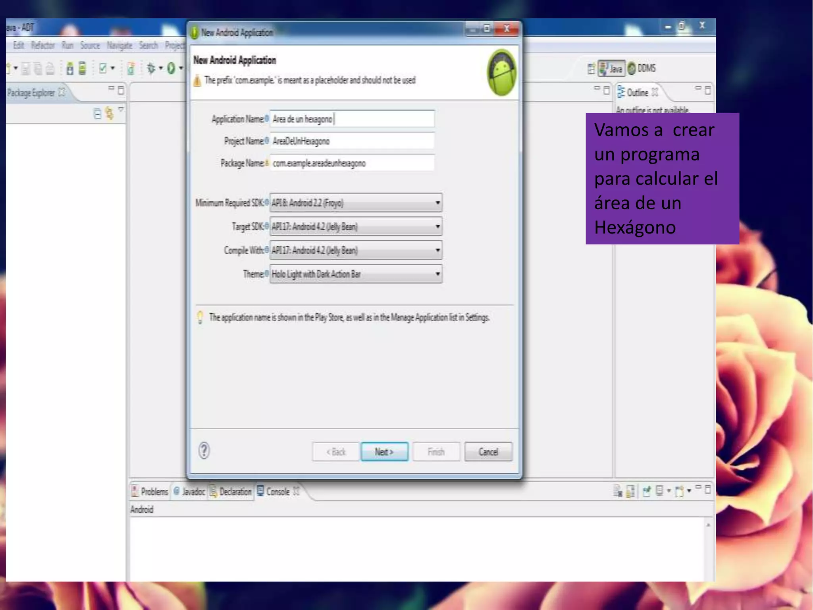Click the Collapse All icon in Package Explorer
Image resolution: width=813 pixels, height=610 pixels.
[97, 114]
